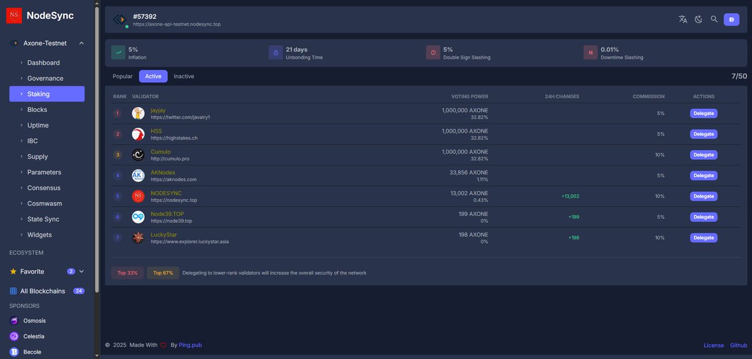The width and height of the screenshot is (752, 359).
Task: Click the Favorite star icon
Action: point(13,271)
